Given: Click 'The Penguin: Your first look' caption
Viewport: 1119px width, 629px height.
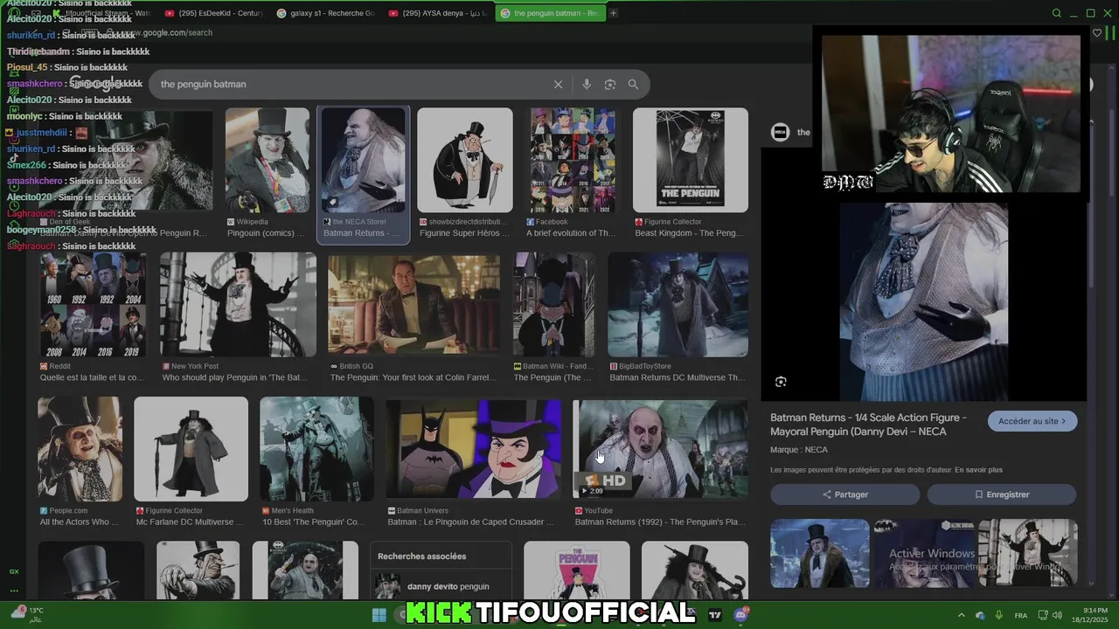Looking at the screenshot, I should [x=414, y=377].
